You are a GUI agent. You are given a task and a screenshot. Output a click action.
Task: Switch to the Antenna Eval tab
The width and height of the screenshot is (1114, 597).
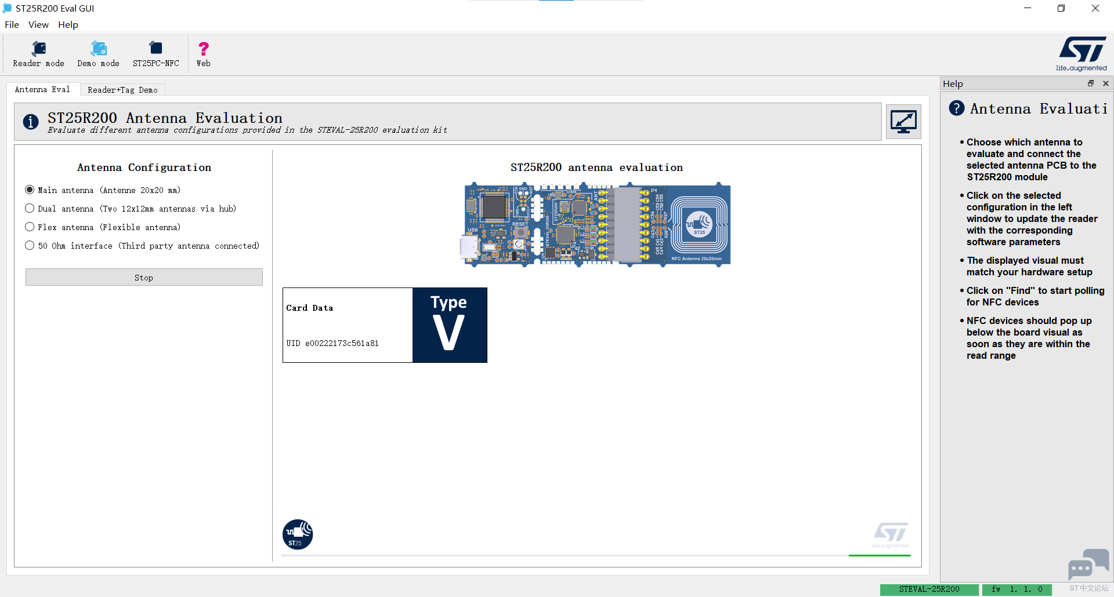pyautogui.click(x=42, y=89)
